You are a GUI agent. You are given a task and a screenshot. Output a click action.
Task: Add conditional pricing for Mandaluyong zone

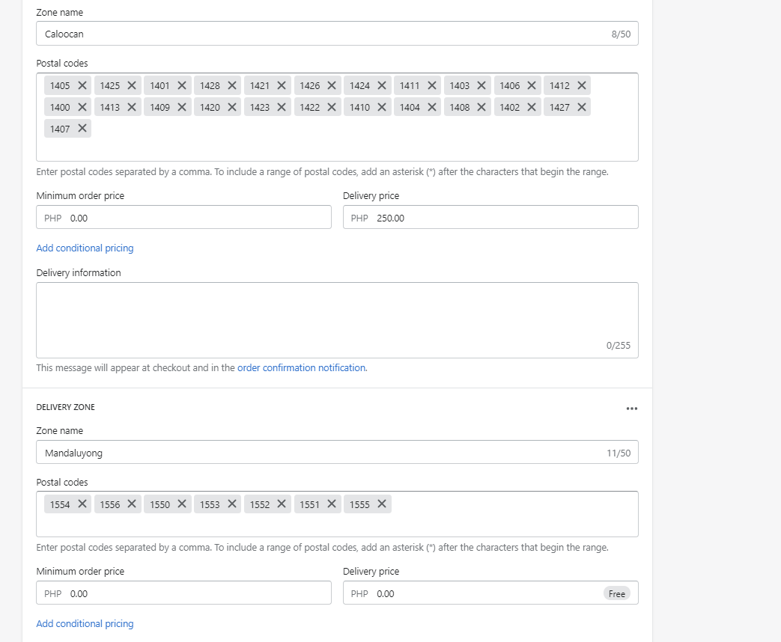point(85,624)
